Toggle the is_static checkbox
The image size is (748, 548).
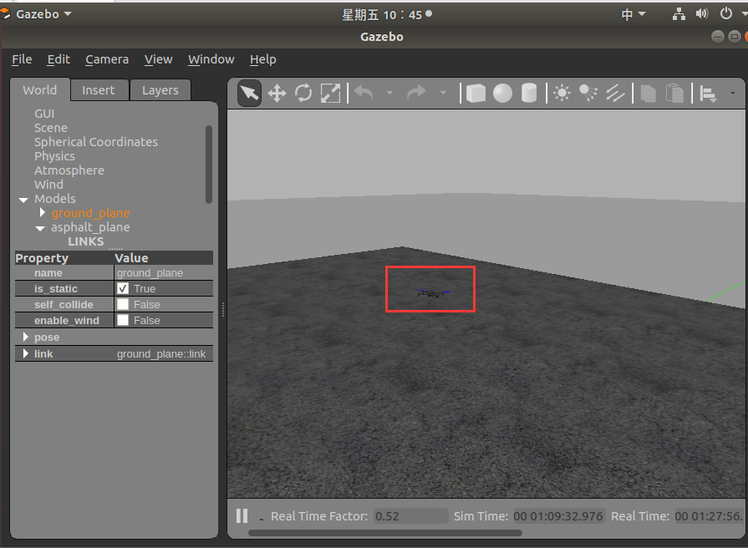pos(123,288)
